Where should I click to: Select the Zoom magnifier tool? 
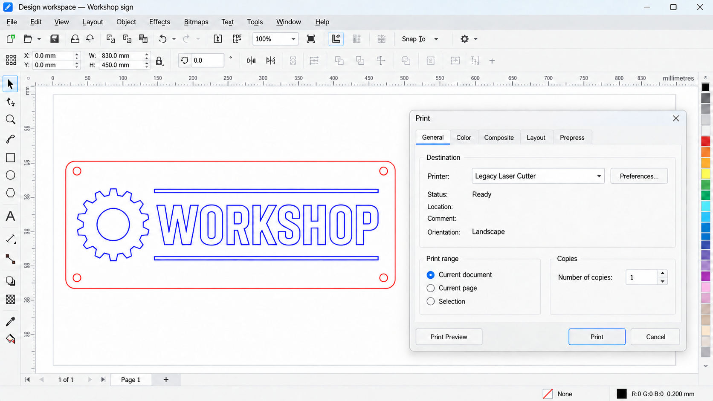tap(10, 120)
